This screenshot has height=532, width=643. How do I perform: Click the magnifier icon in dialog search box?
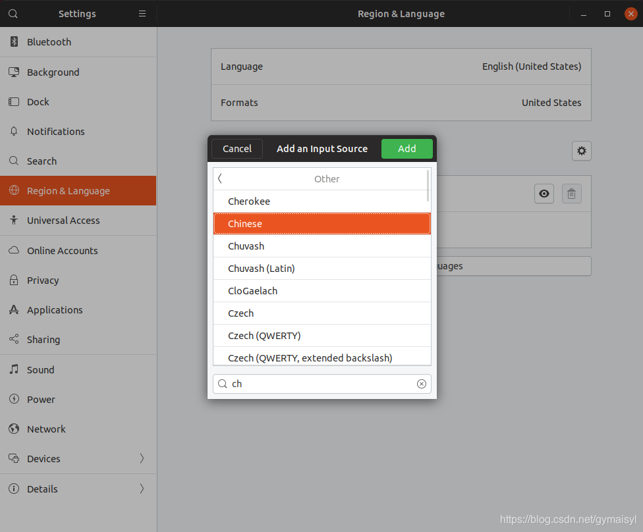[x=222, y=384]
